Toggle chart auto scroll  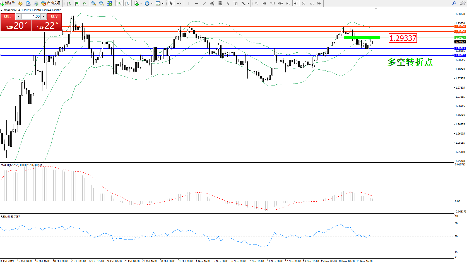(x=119, y=3)
